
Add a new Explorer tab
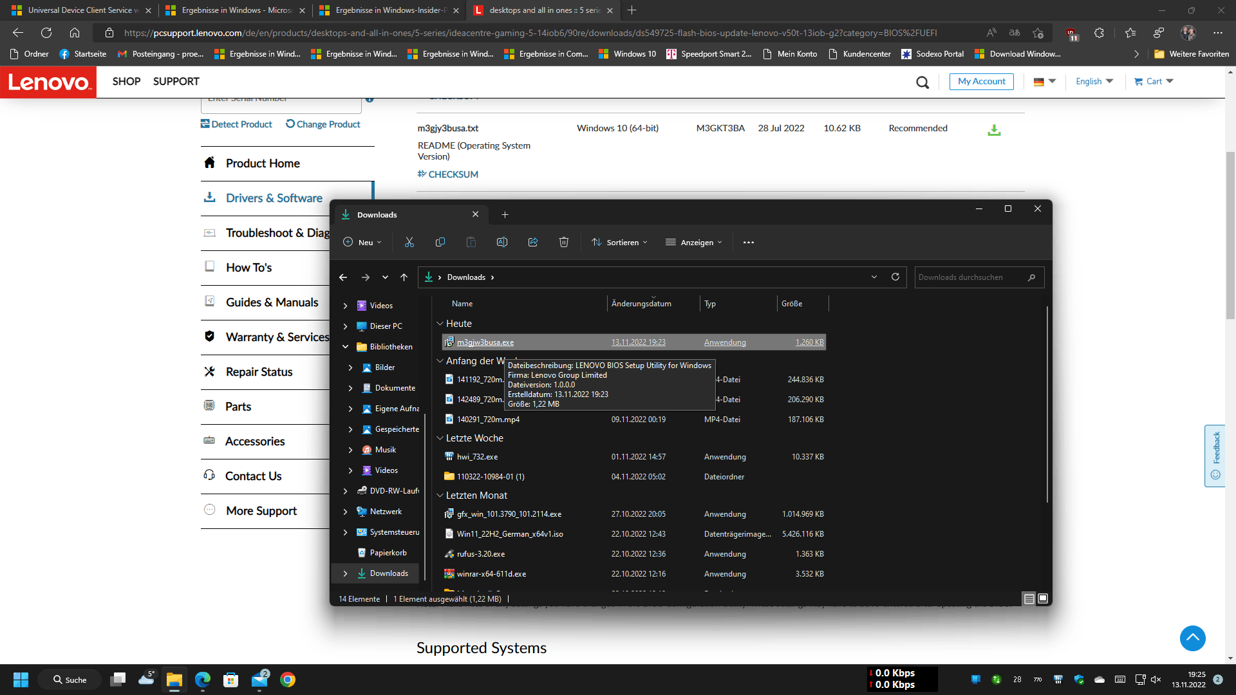[505, 214]
